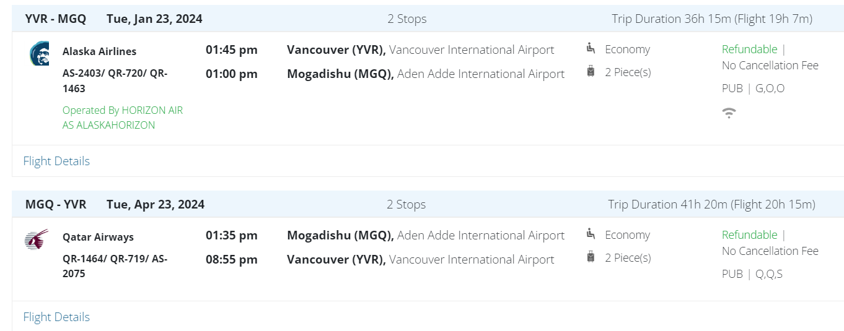Click baggage icon on Qatar Airways flight
844x331 pixels.
pyautogui.click(x=591, y=257)
